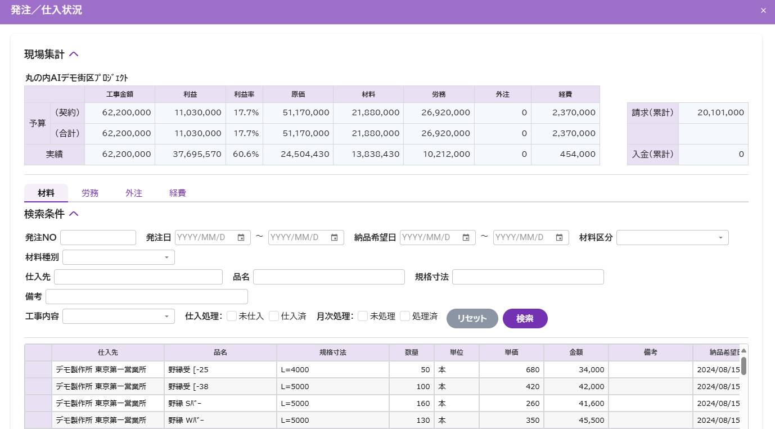Click the 入金(累計) label cell

(x=653, y=155)
